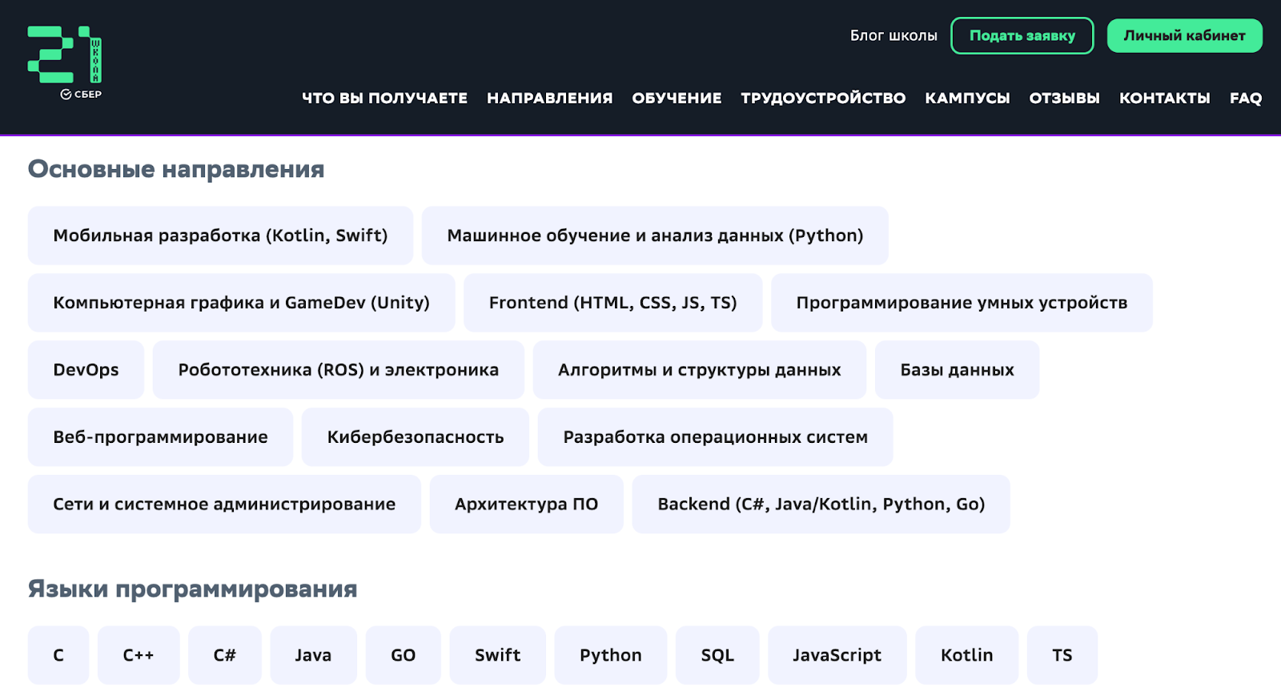Image resolution: width=1281 pixels, height=700 pixels.
Task: Select the Направления menu item
Action: pos(549,99)
